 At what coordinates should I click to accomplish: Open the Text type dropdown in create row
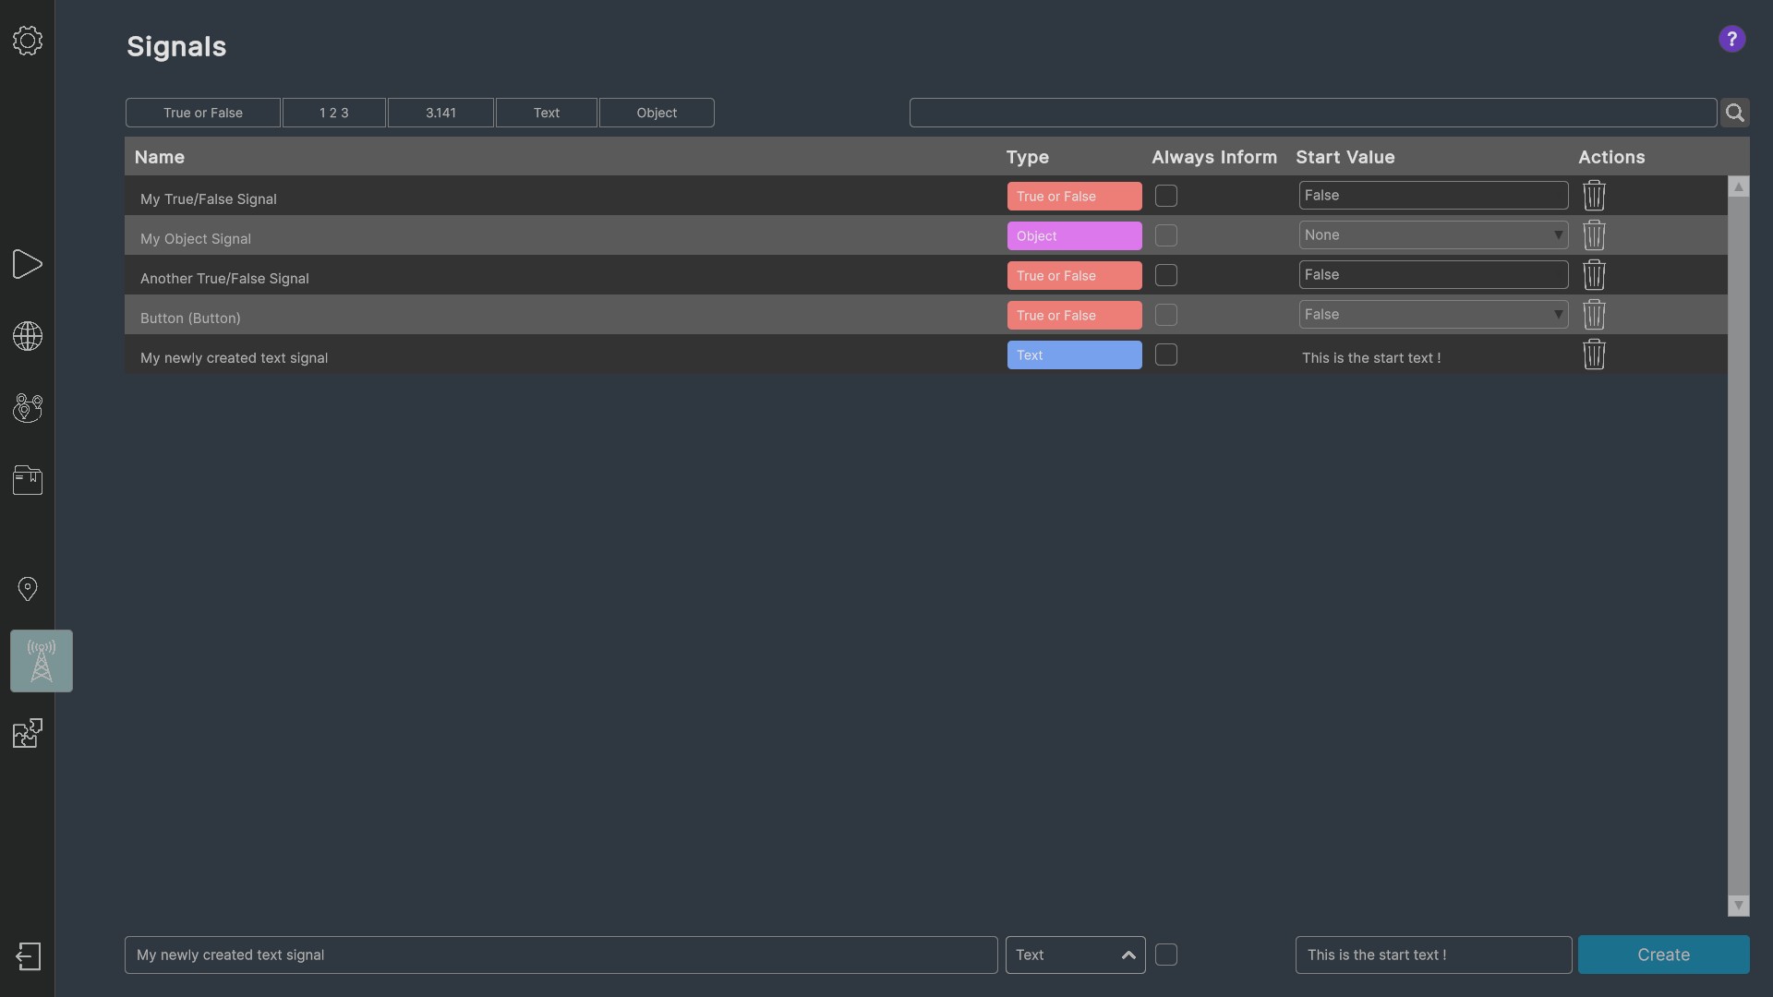tap(1075, 955)
